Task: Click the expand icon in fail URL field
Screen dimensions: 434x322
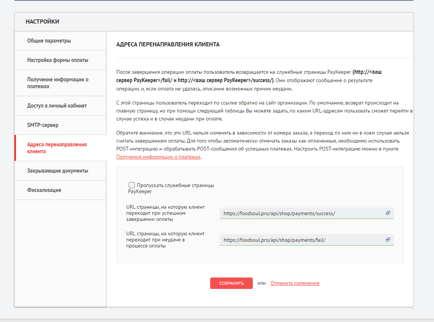Action: tap(388, 240)
